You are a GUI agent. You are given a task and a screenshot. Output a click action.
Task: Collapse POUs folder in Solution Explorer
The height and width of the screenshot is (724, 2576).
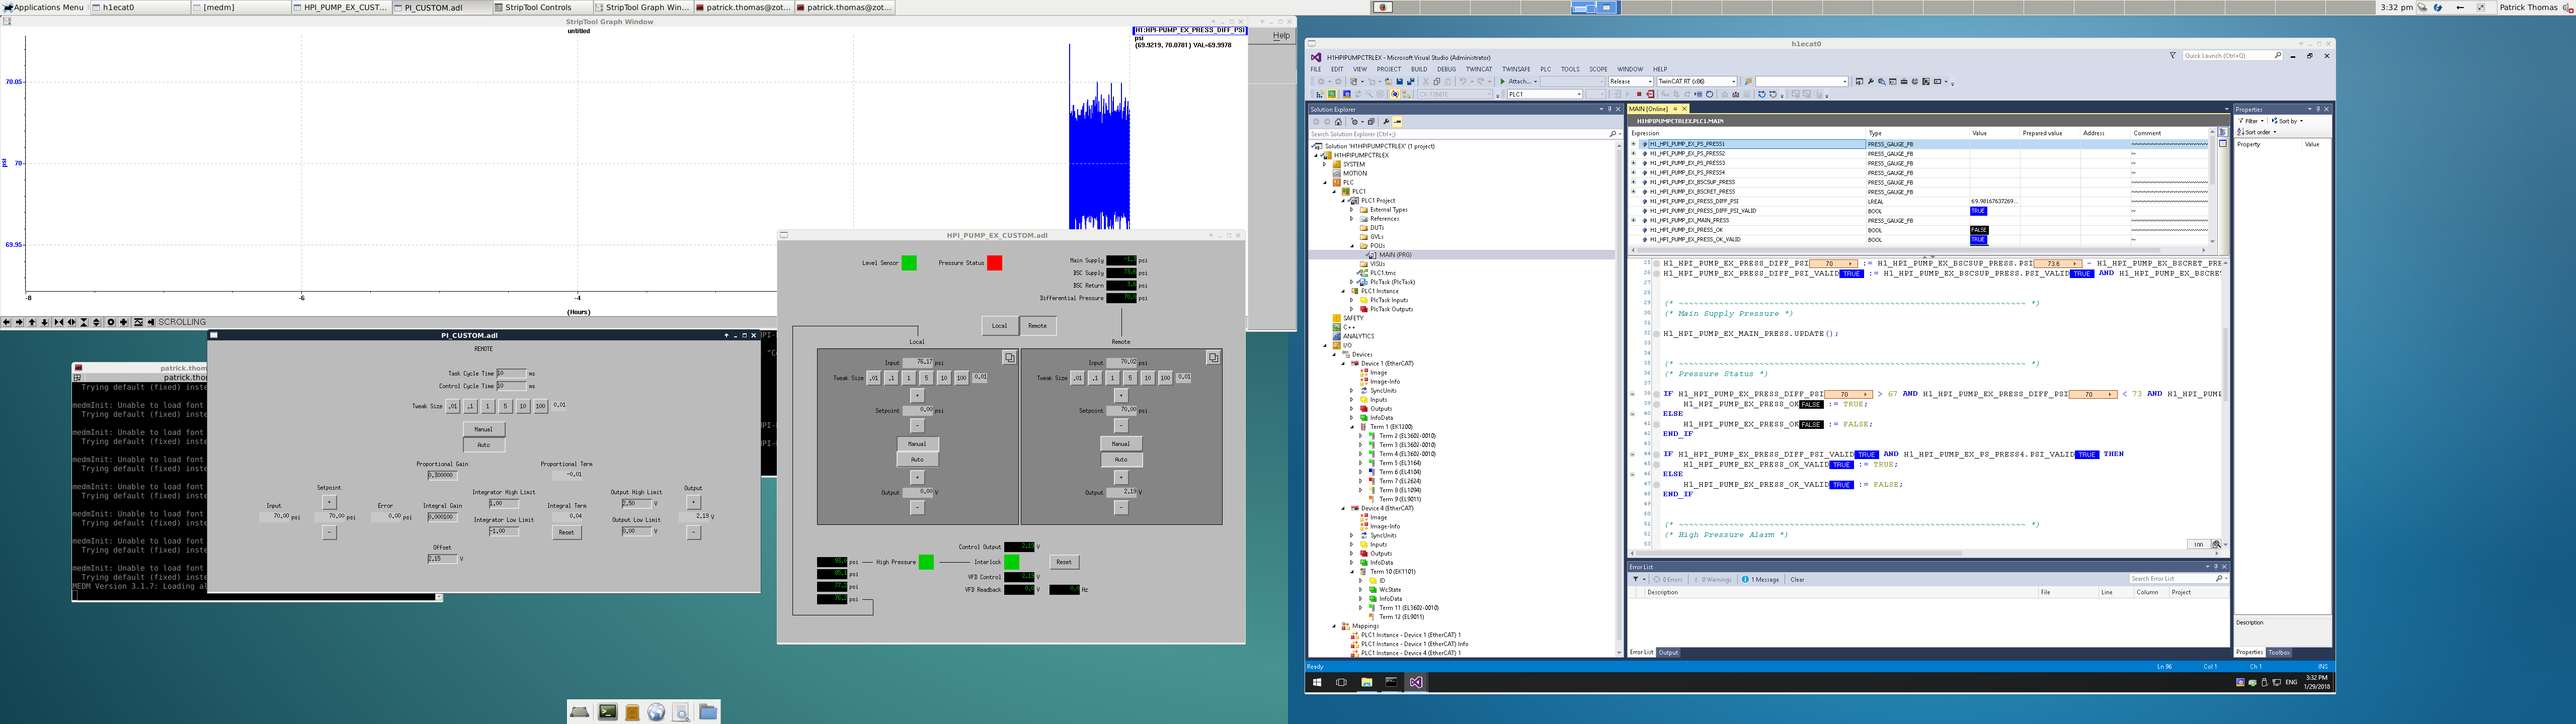click(x=1352, y=246)
